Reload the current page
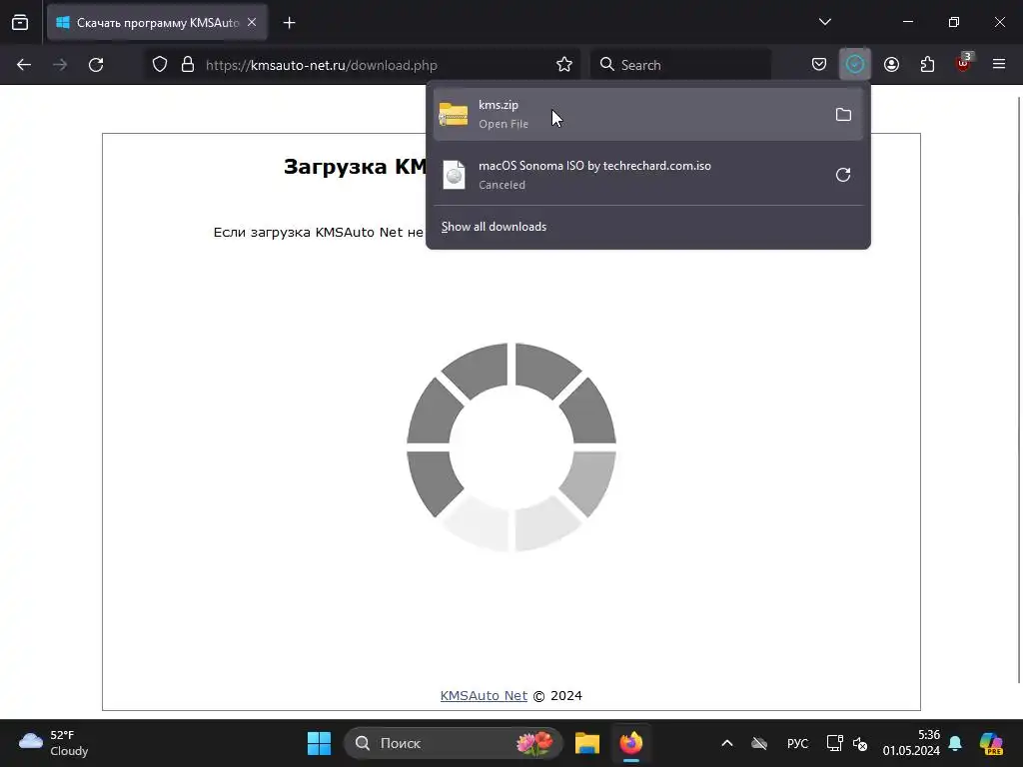Screen dimensions: 1023x767 click(x=96, y=65)
